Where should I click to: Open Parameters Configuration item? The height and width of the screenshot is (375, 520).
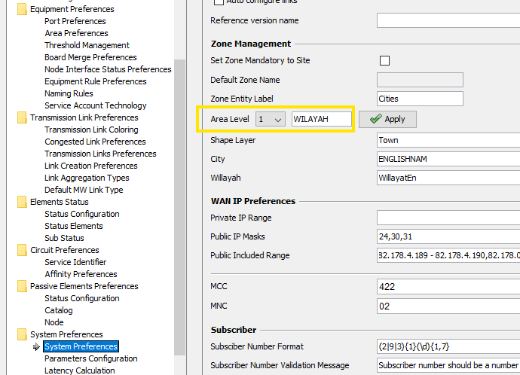(90, 358)
